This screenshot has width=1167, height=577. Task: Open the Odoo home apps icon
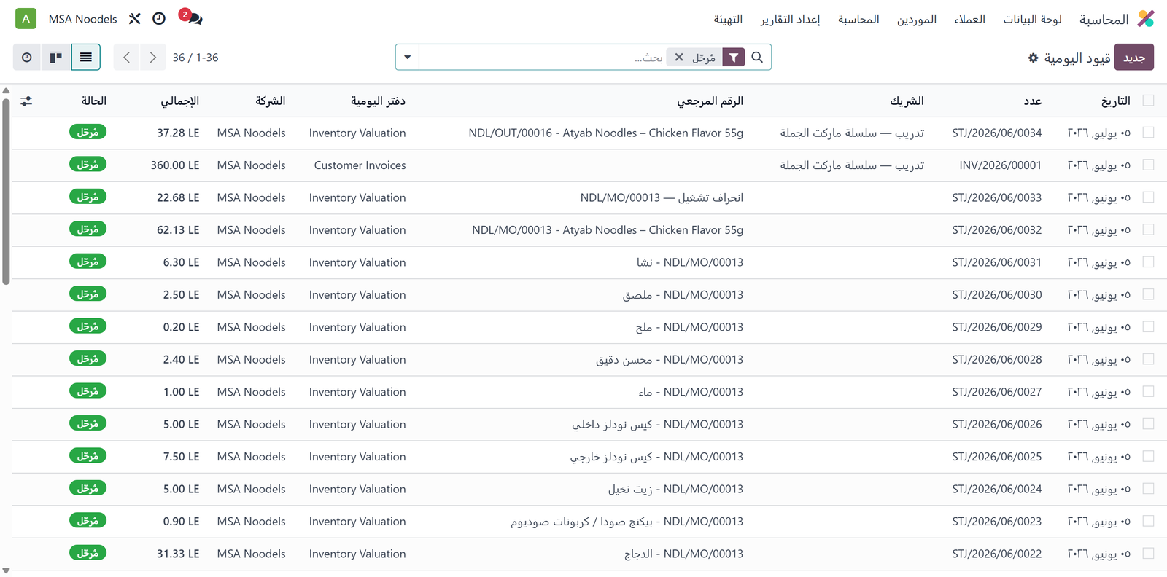[1146, 19]
